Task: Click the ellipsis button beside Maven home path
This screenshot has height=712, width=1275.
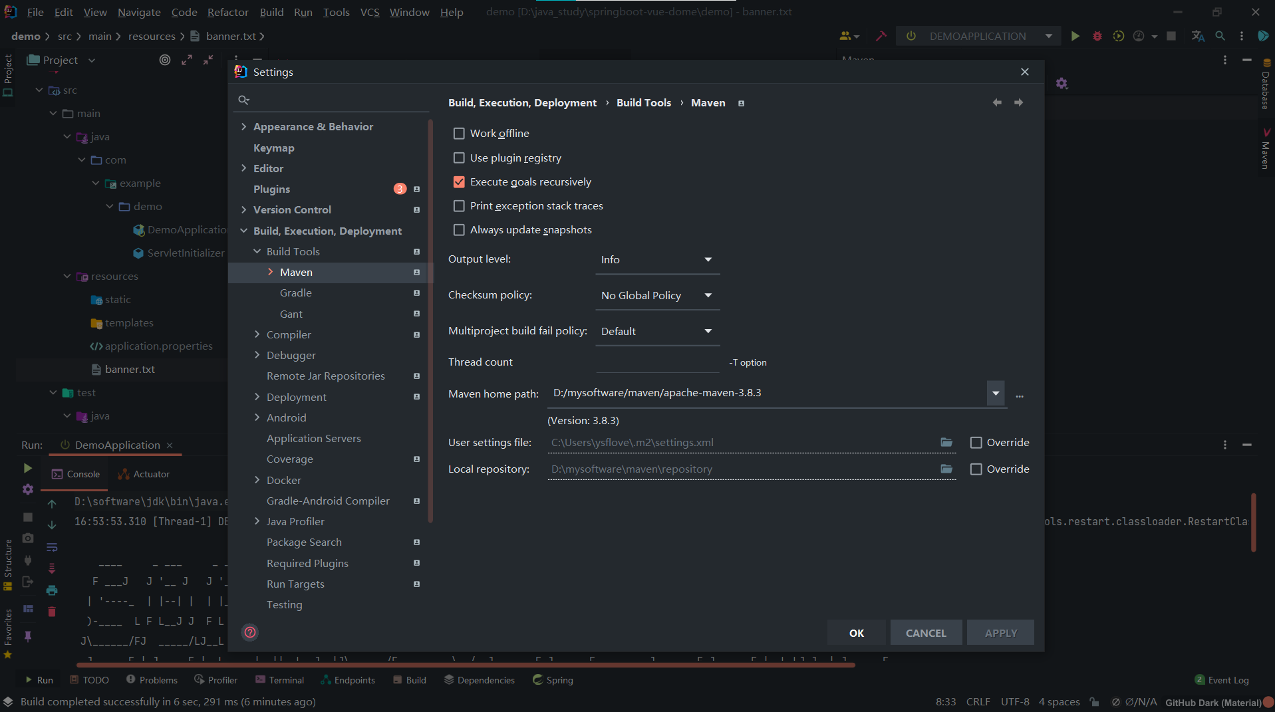Action: [1020, 396]
